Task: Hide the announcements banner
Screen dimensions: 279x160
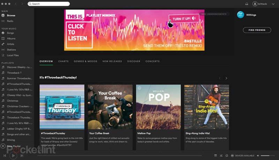Action: click(213, 14)
